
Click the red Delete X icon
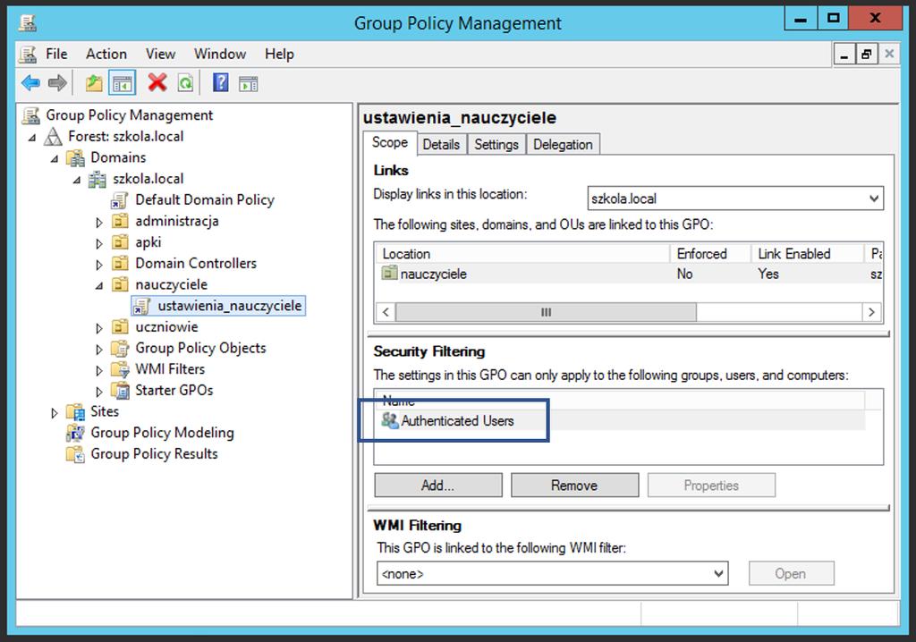(157, 83)
